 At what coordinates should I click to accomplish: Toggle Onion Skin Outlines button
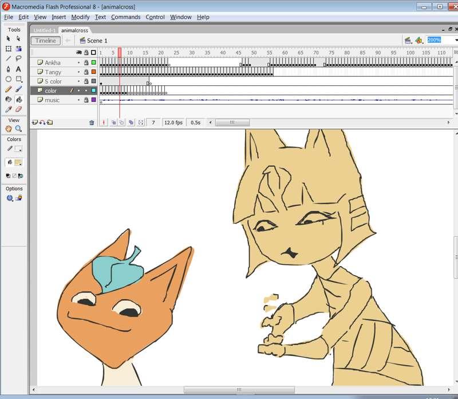(x=121, y=123)
